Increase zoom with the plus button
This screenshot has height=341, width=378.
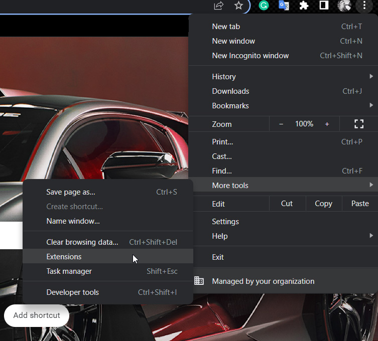click(x=327, y=124)
